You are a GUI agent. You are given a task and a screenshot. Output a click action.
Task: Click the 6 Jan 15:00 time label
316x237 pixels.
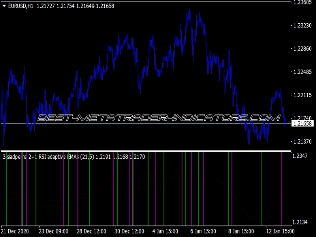tap(203, 231)
